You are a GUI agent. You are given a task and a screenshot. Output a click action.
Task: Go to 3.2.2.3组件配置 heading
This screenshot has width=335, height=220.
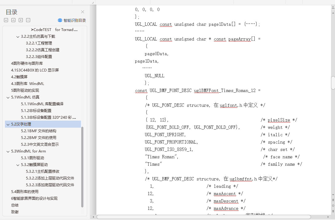click(39, 57)
